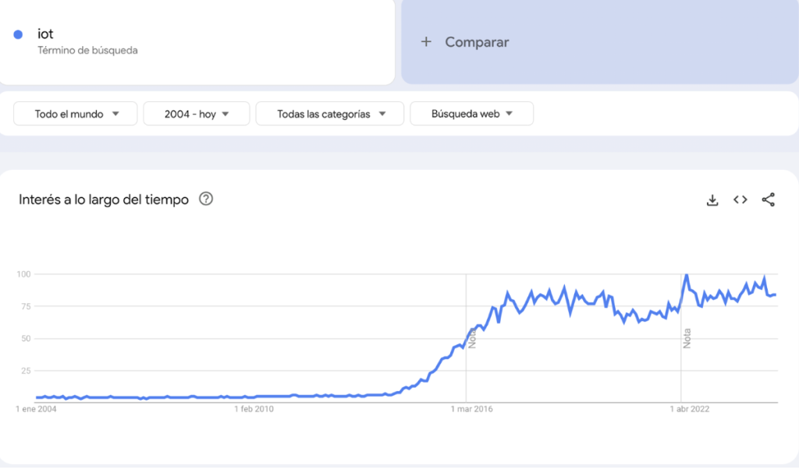799x469 pixels.
Task: Click the 1 ene 2004 axis label
Action: [37, 408]
